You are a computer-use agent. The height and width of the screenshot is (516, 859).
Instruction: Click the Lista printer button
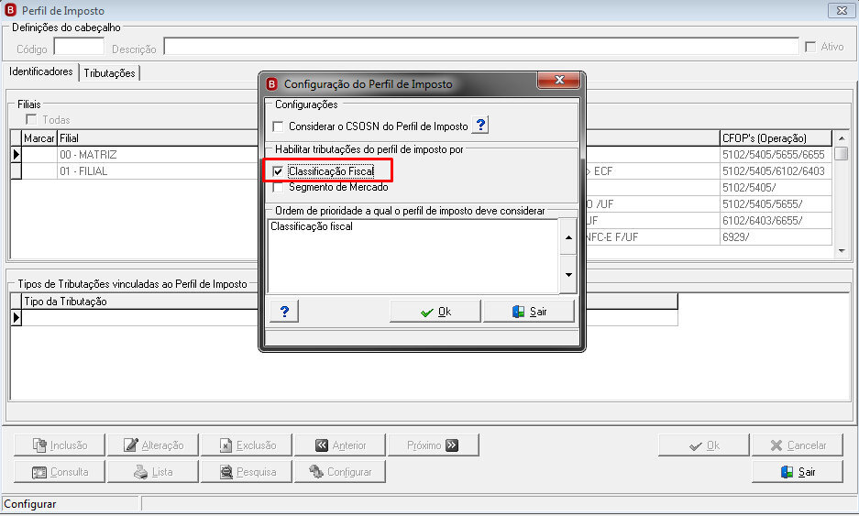153,472
